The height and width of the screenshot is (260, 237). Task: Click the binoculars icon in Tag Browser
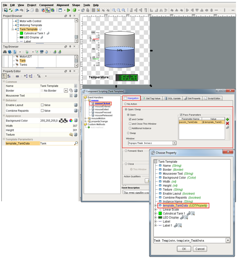pyautogui.click(x=5, y=52)
